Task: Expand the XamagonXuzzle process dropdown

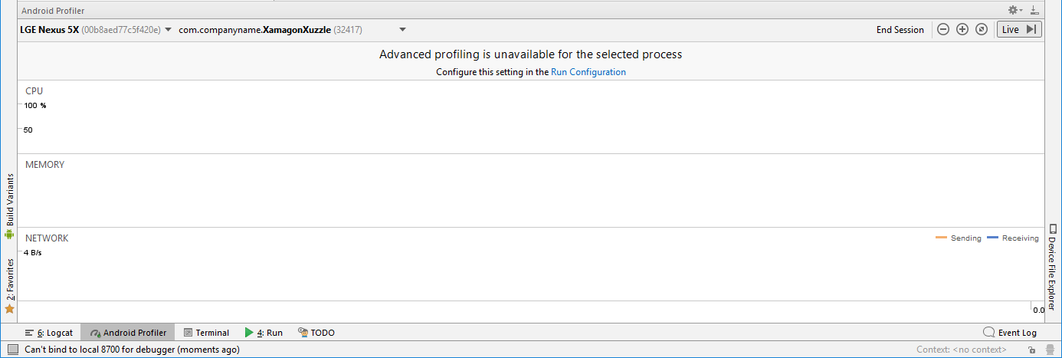Action: click(x=292, y=30)
